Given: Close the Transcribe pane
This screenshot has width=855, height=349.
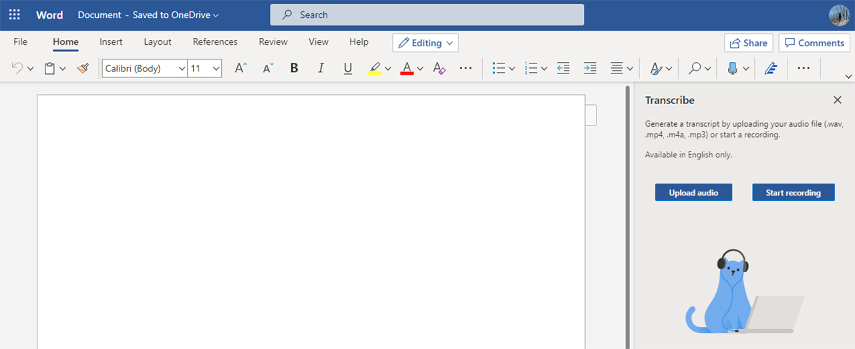Looking at the screenshot, I should (x=838, y=100).
